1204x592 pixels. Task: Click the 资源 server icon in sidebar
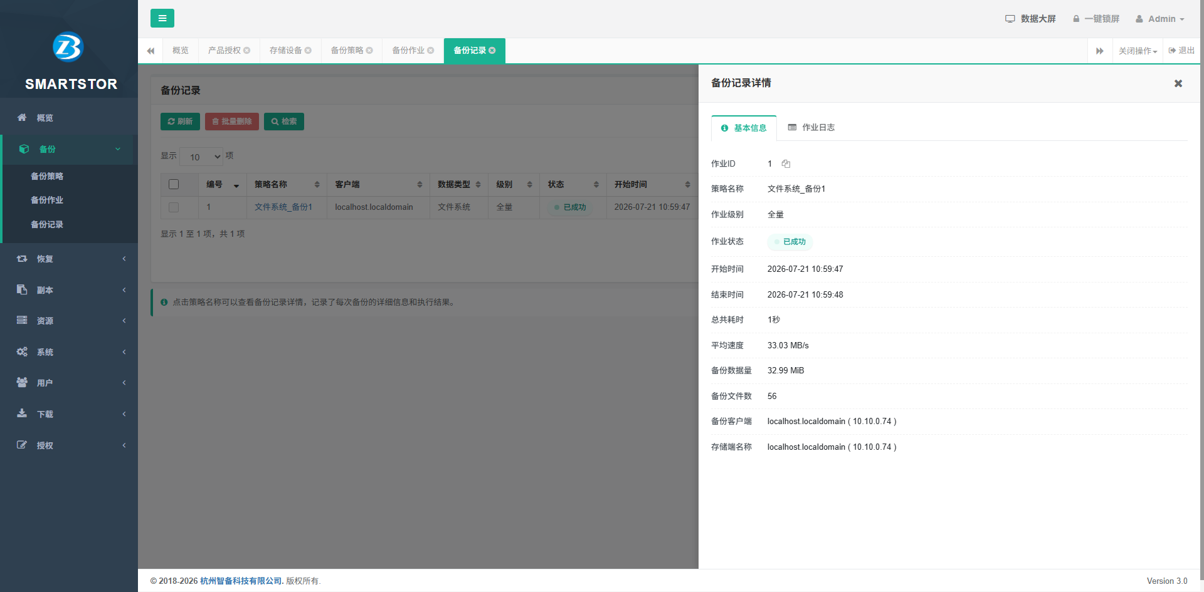(x=22, y=320)
